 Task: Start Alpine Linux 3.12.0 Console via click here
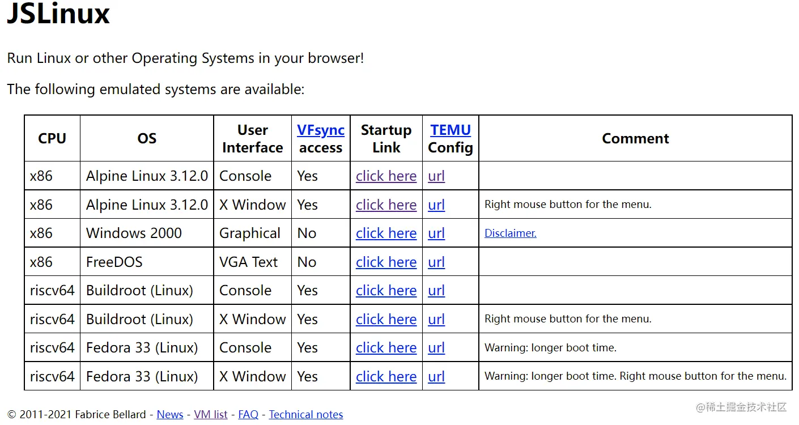[x=386, y=176]
